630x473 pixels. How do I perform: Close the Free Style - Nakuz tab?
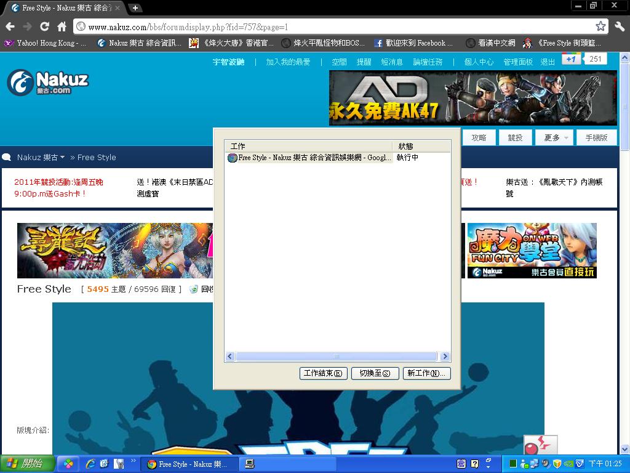(118, 7)
